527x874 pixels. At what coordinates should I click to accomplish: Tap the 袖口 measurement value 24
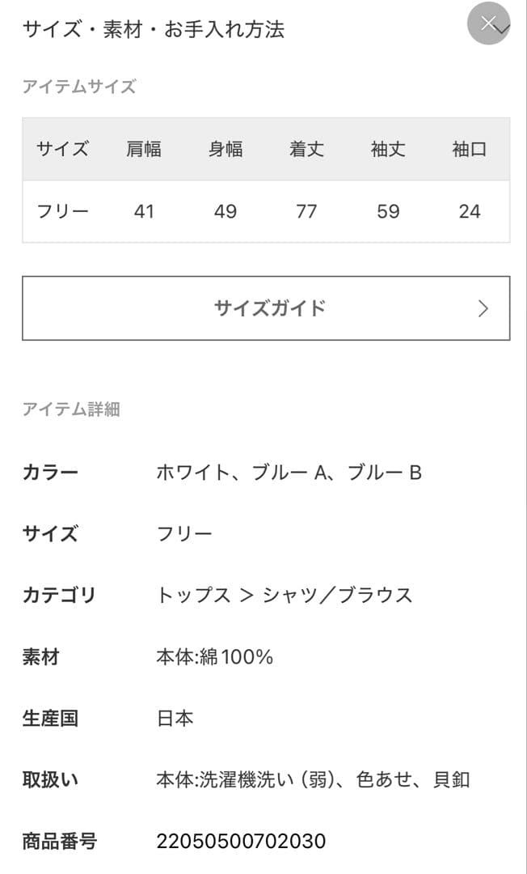pyautogui.click(x=469, y=211)
